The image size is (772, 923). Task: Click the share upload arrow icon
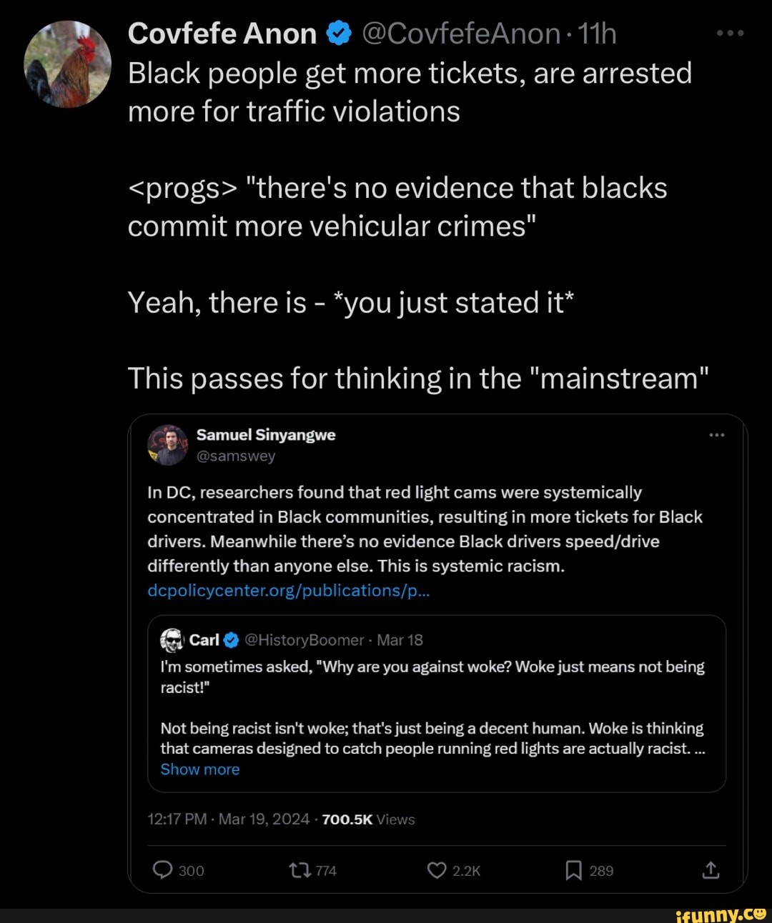click(711, 870)
